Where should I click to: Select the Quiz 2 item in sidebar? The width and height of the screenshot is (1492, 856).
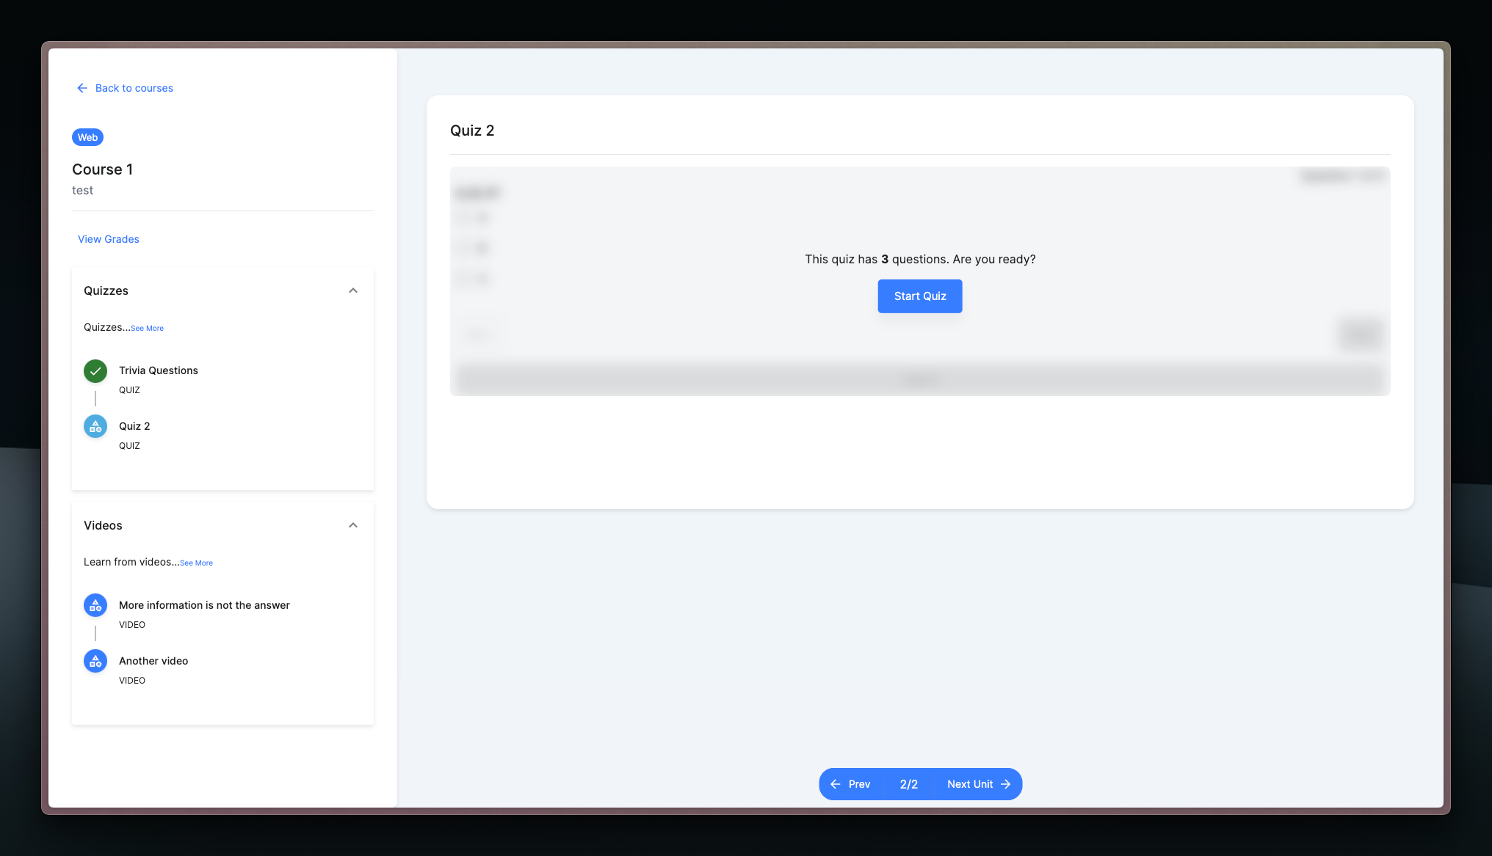(134, 427)
